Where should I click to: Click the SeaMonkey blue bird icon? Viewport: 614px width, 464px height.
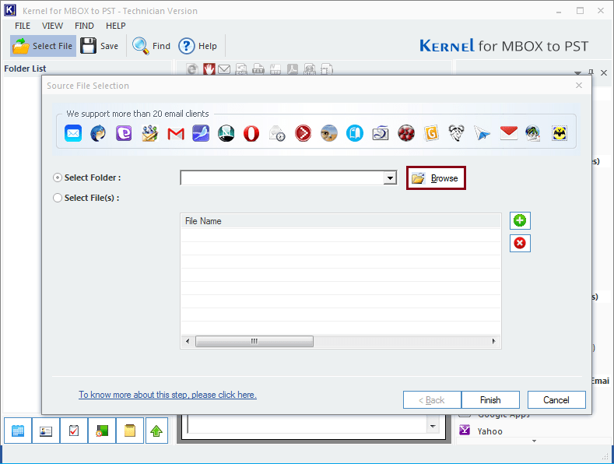click(201, 134)
